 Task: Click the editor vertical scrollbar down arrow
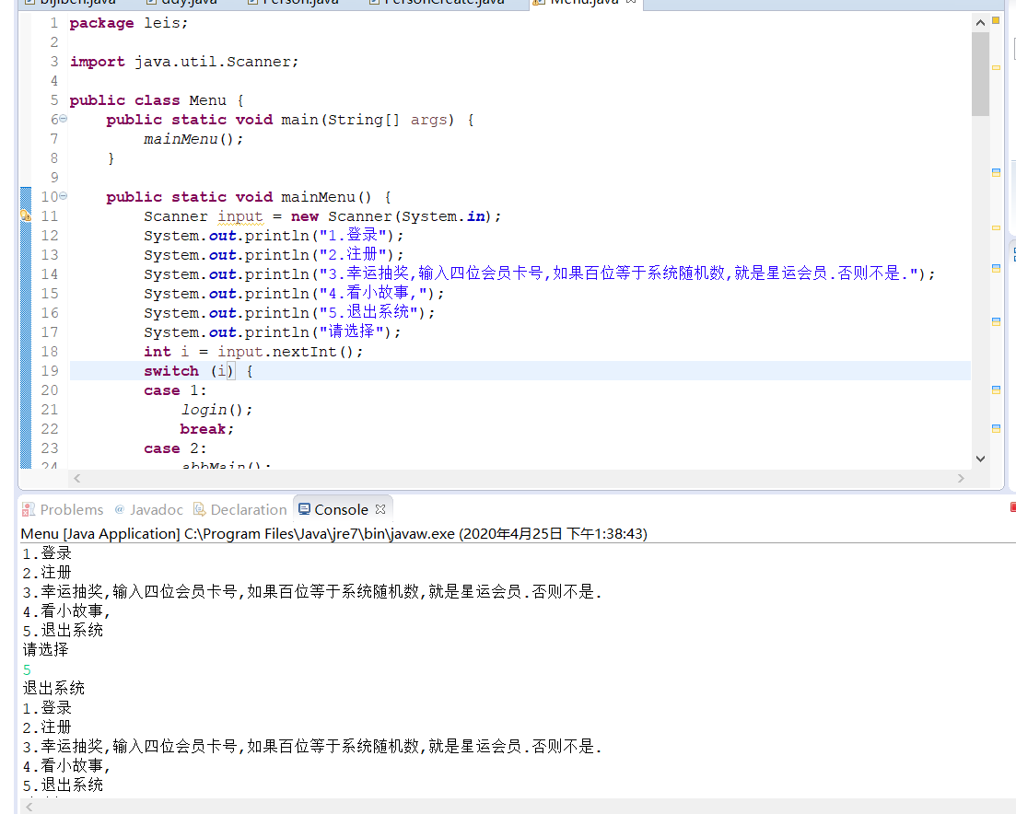pyautogui.click(x=980, y=459)
